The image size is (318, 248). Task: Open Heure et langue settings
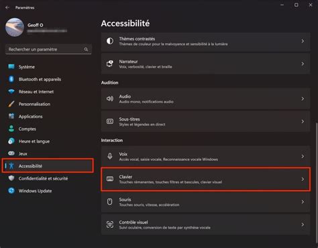tap(34, 141)
